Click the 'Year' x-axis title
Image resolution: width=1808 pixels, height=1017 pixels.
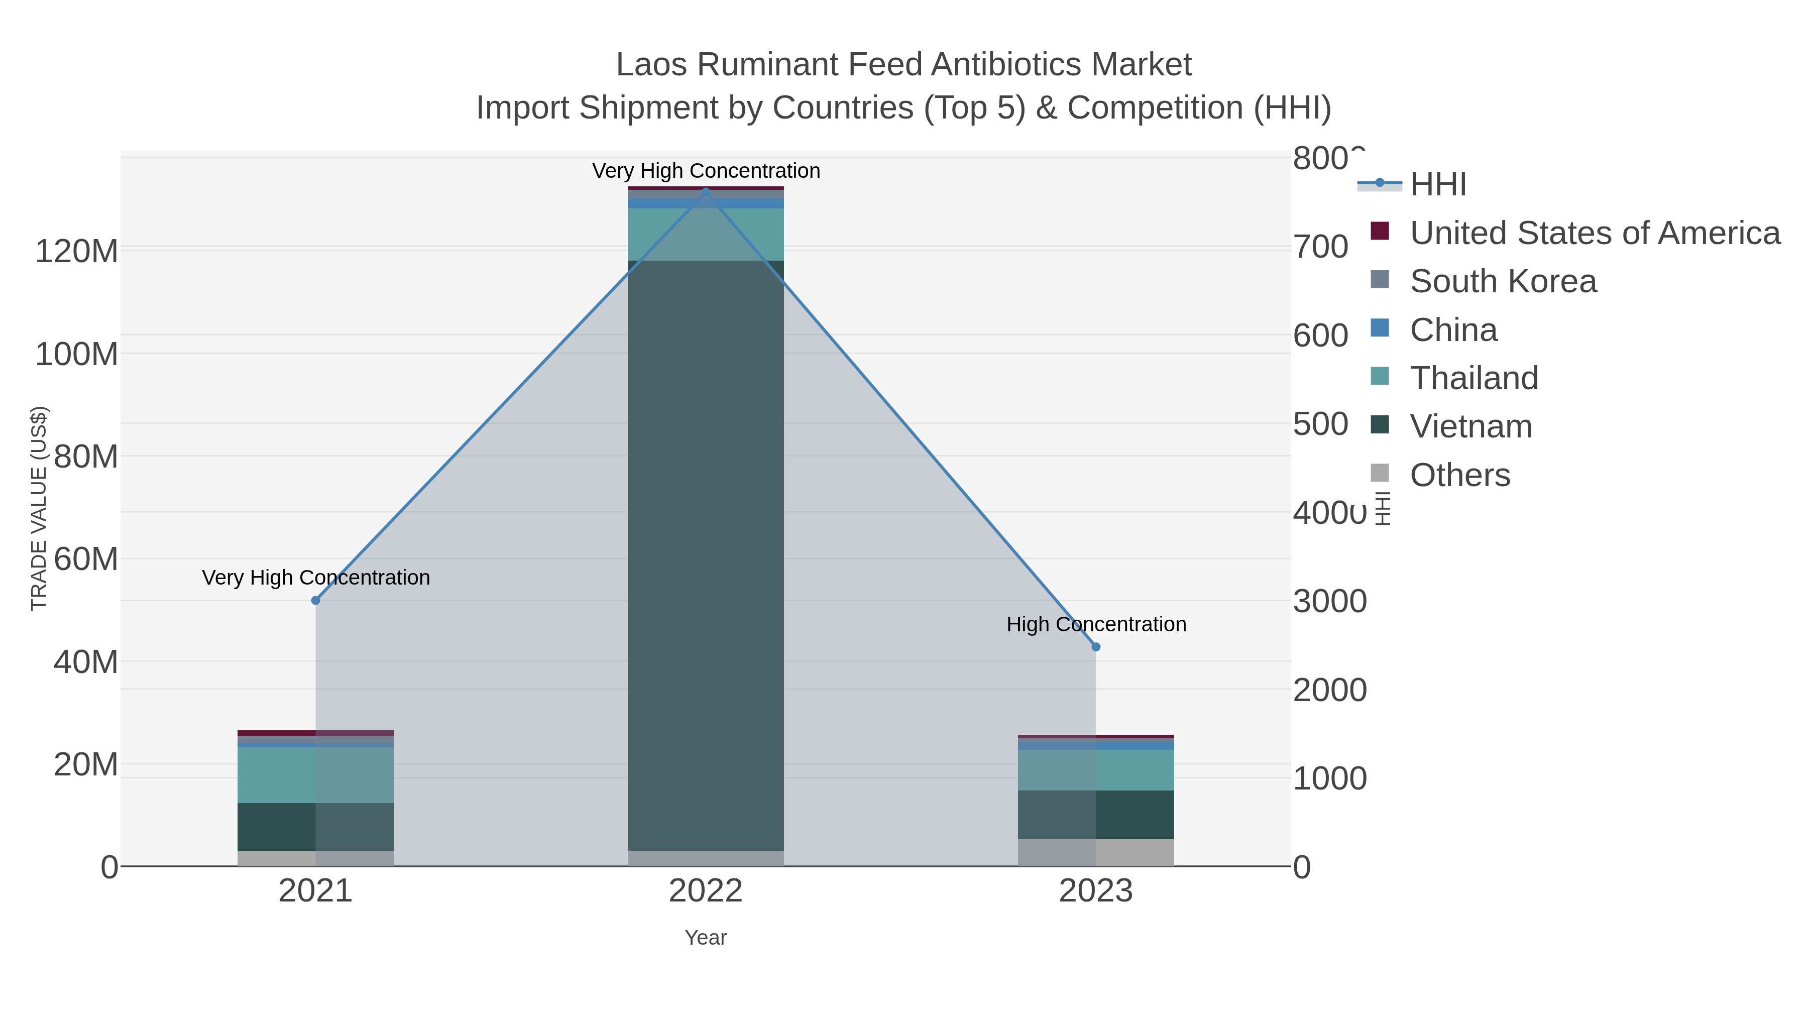[x=706, y=938]
